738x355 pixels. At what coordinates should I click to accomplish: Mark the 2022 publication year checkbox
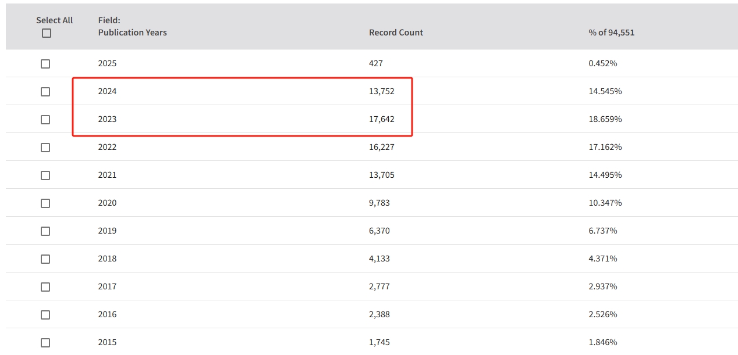(45, 148)
